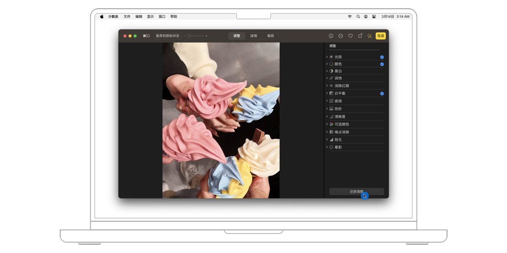Viewport: 507px width, 253px height.
Task: Switch to the 裁剪 crop tab
Action: coord(270,36)
